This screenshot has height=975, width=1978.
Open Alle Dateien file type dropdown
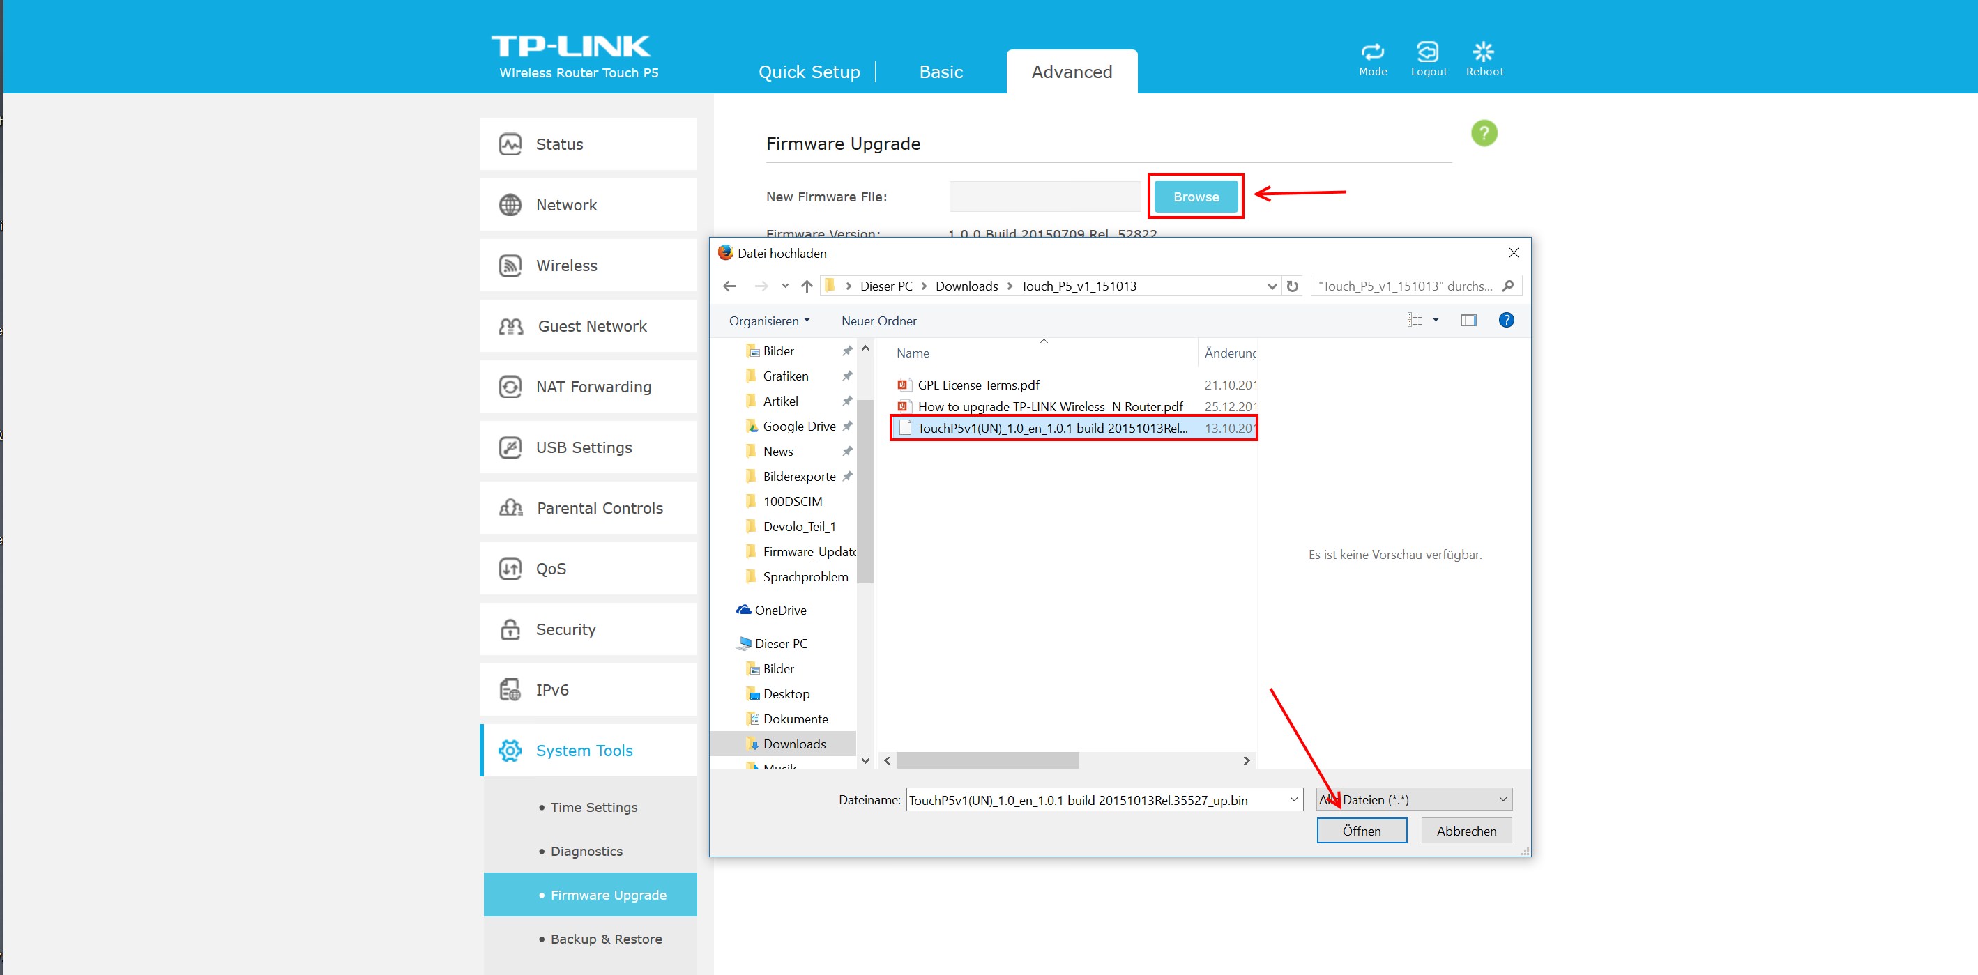(1414, 799)
